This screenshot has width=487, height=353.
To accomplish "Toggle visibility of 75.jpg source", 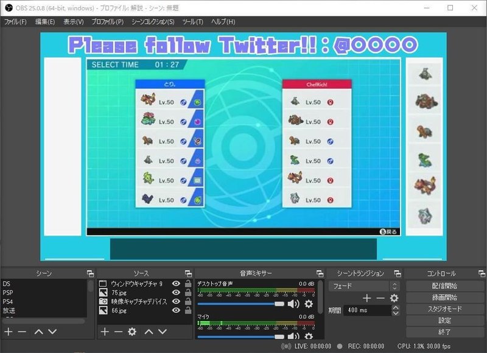I will click(x=176, y=293).
